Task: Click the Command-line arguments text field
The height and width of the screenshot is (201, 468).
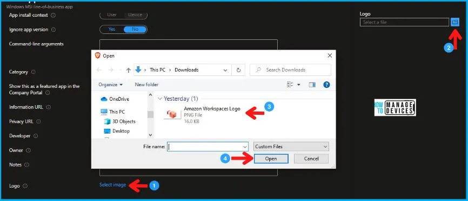Action: click(188, 45)
